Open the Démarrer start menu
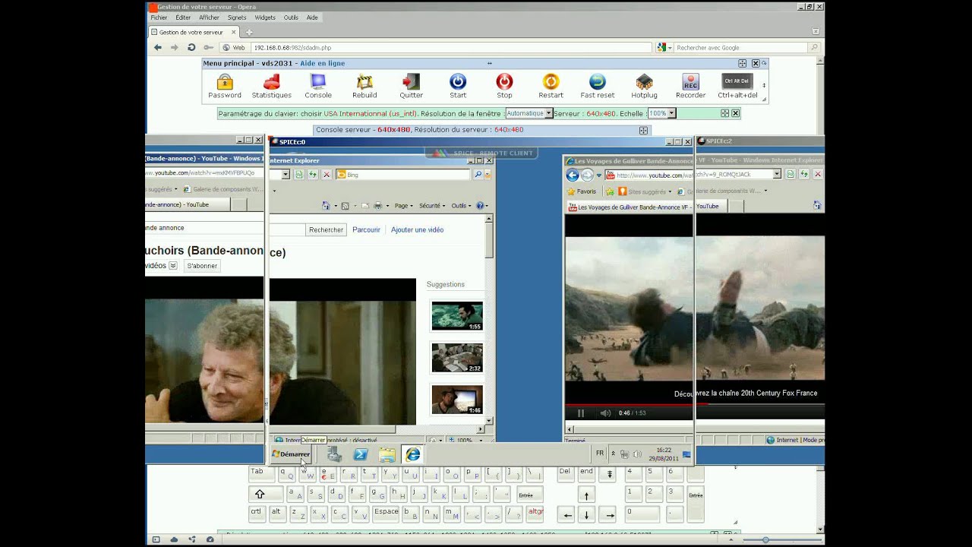Viewport: 972px width, 547px height. click(291, 454)
